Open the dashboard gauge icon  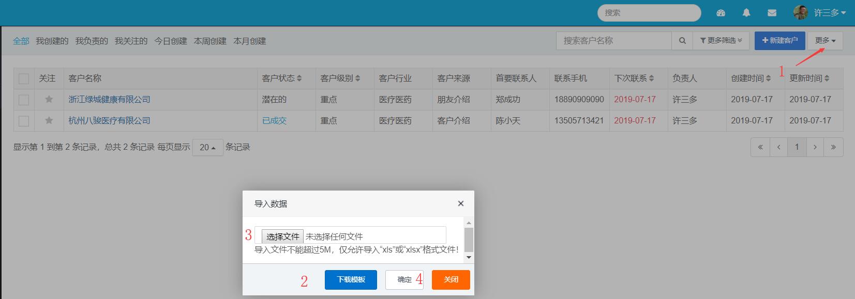[x=721, y=13]
